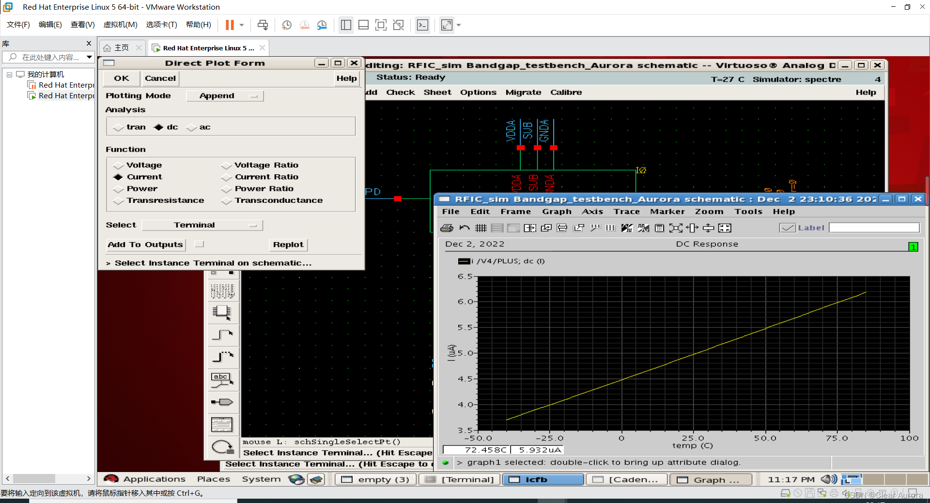Open the properties form icon in schematic toolbar

[222, 425]
